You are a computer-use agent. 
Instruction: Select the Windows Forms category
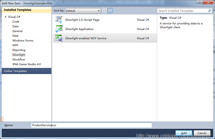pyautogui.click(x=23, y=41)
